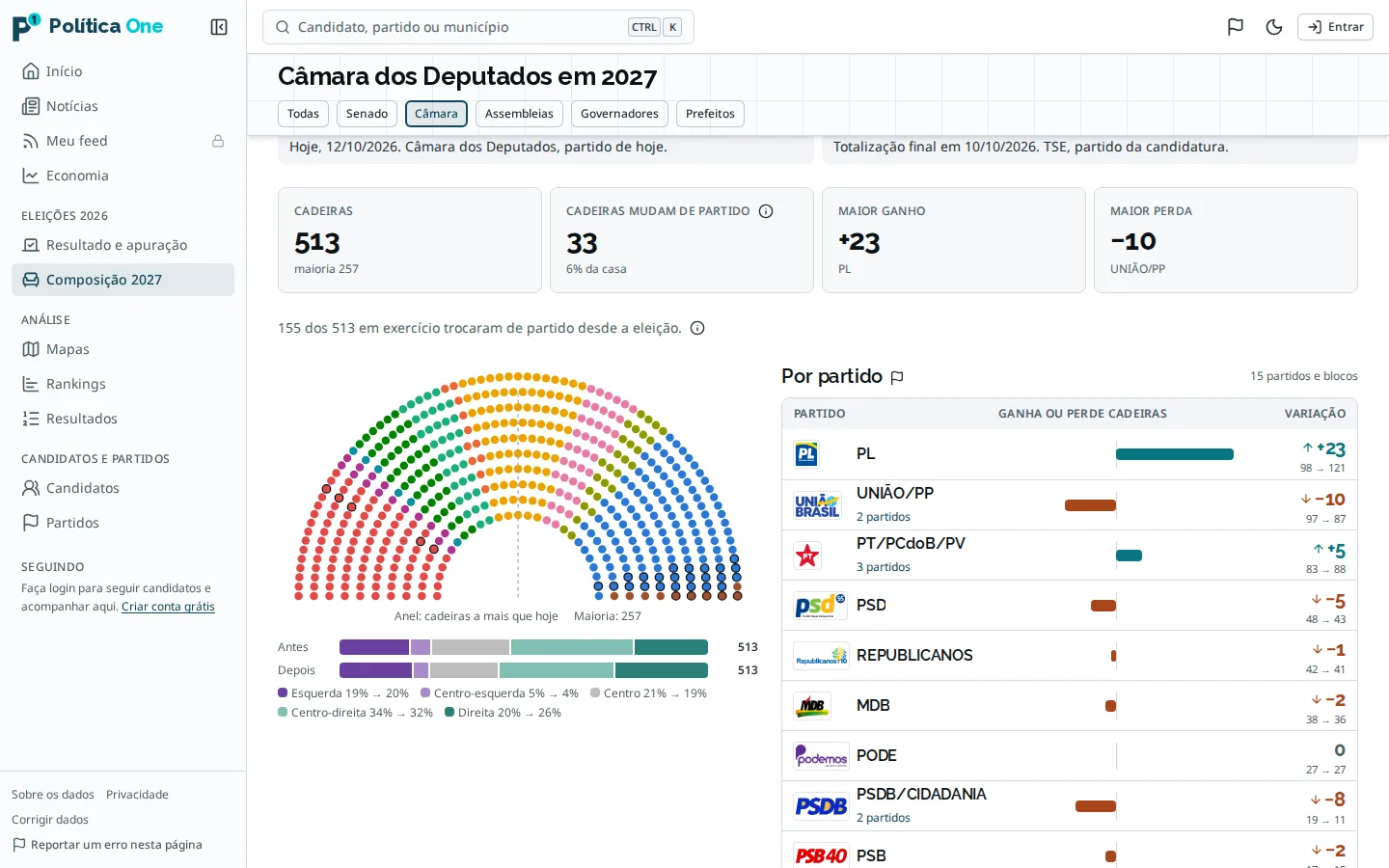
Task: Click the Podemos logo
Action: 821,756
